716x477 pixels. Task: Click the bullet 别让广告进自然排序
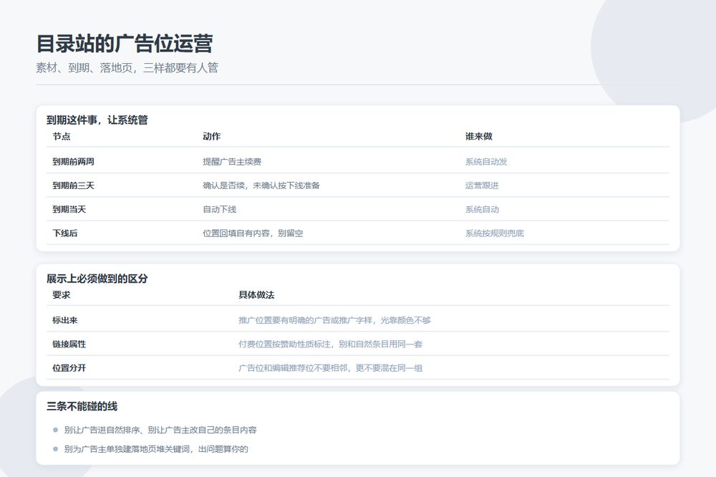[x=102, y=430]
